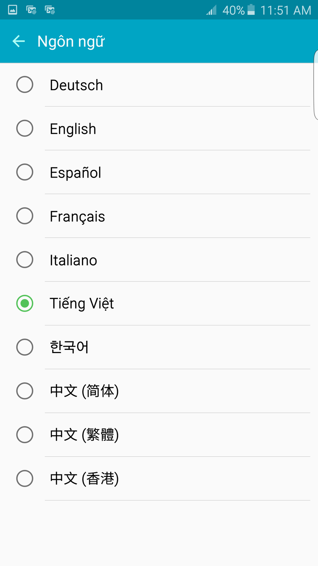Select the 한국어 radio button
318x566 pixels.
click(25, 347)
